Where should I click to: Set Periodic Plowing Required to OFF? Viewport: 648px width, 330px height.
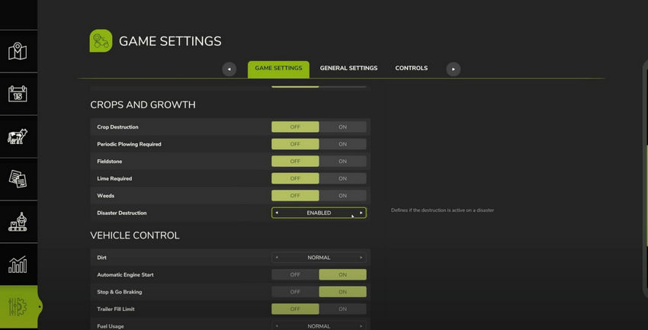point(295,144)
